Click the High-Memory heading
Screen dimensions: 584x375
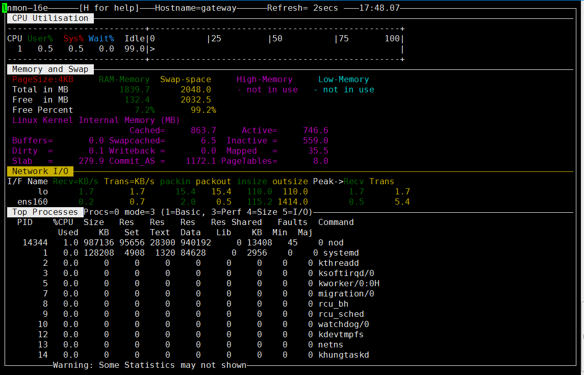[x=264, y=79]
